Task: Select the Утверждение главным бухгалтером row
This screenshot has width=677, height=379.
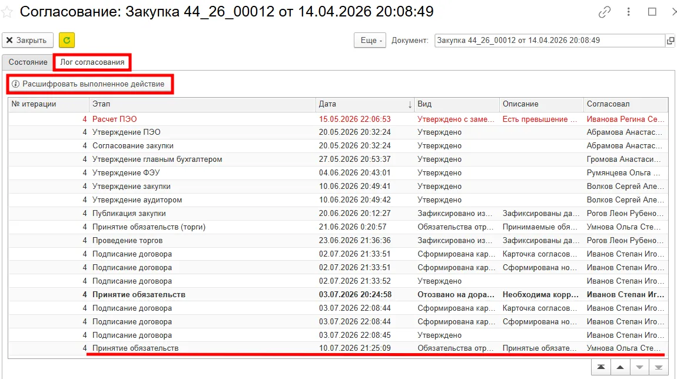Action: 338,159
